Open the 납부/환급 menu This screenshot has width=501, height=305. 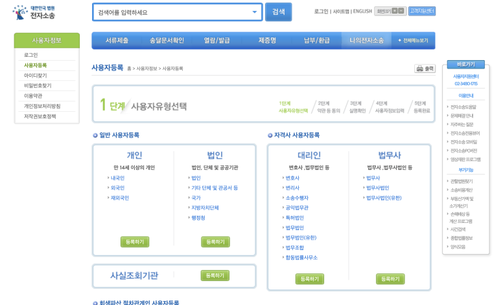pyautogui.click(x=317, y=41)
